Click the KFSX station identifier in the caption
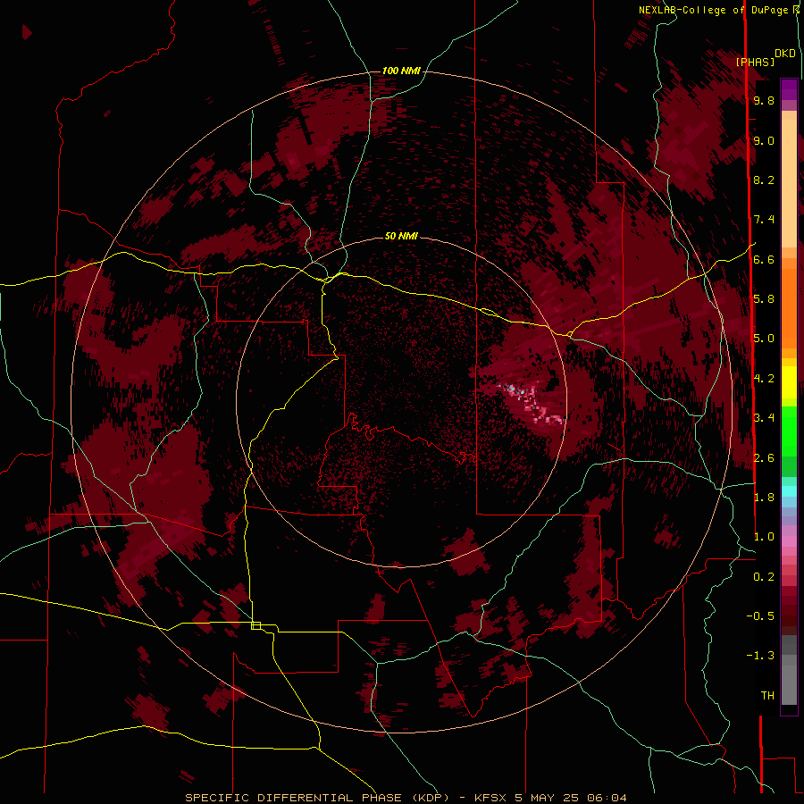 click(492, 798)
